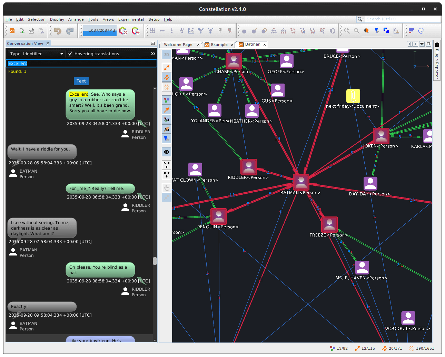Open the Selection menu
The image size is (445, 357).
click(x=37, y=19)
